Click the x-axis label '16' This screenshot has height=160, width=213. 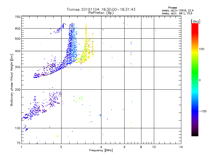point(181,147)
